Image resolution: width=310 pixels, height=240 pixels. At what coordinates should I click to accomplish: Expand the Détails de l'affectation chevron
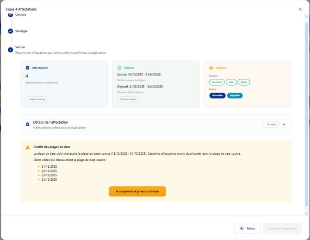(284, 125)
